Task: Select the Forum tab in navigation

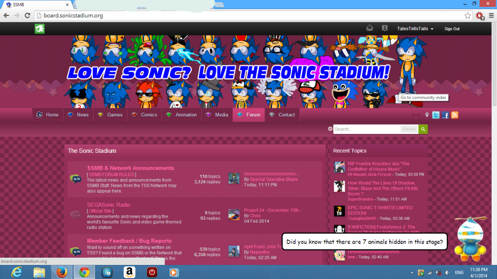Action: click(249, 115)
